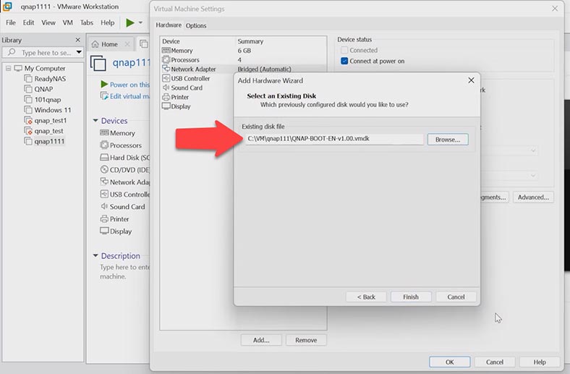Click the My Computer monitor icon

click(18, 68)
